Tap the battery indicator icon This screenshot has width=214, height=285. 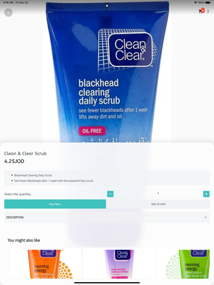[x=208, y=2]
